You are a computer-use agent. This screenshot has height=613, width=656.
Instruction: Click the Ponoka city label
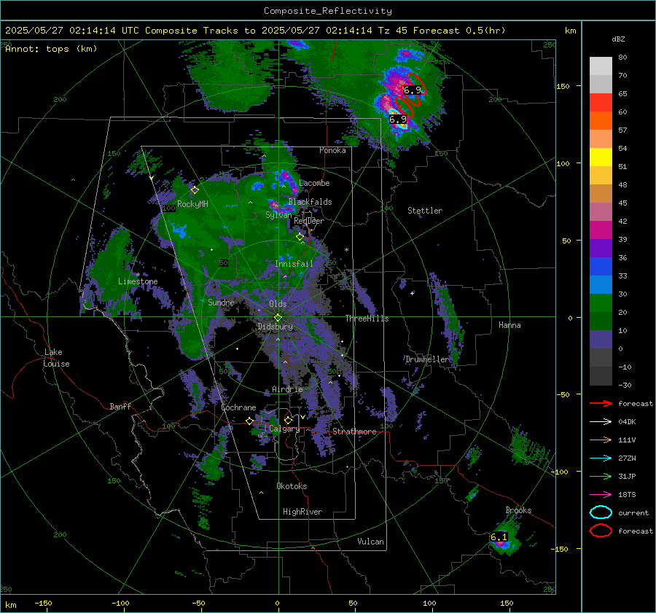pyautogui.click(x=332, y=150)
